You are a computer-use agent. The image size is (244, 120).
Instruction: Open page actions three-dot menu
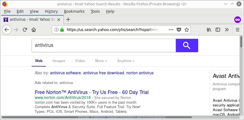[x=171, y=30]
